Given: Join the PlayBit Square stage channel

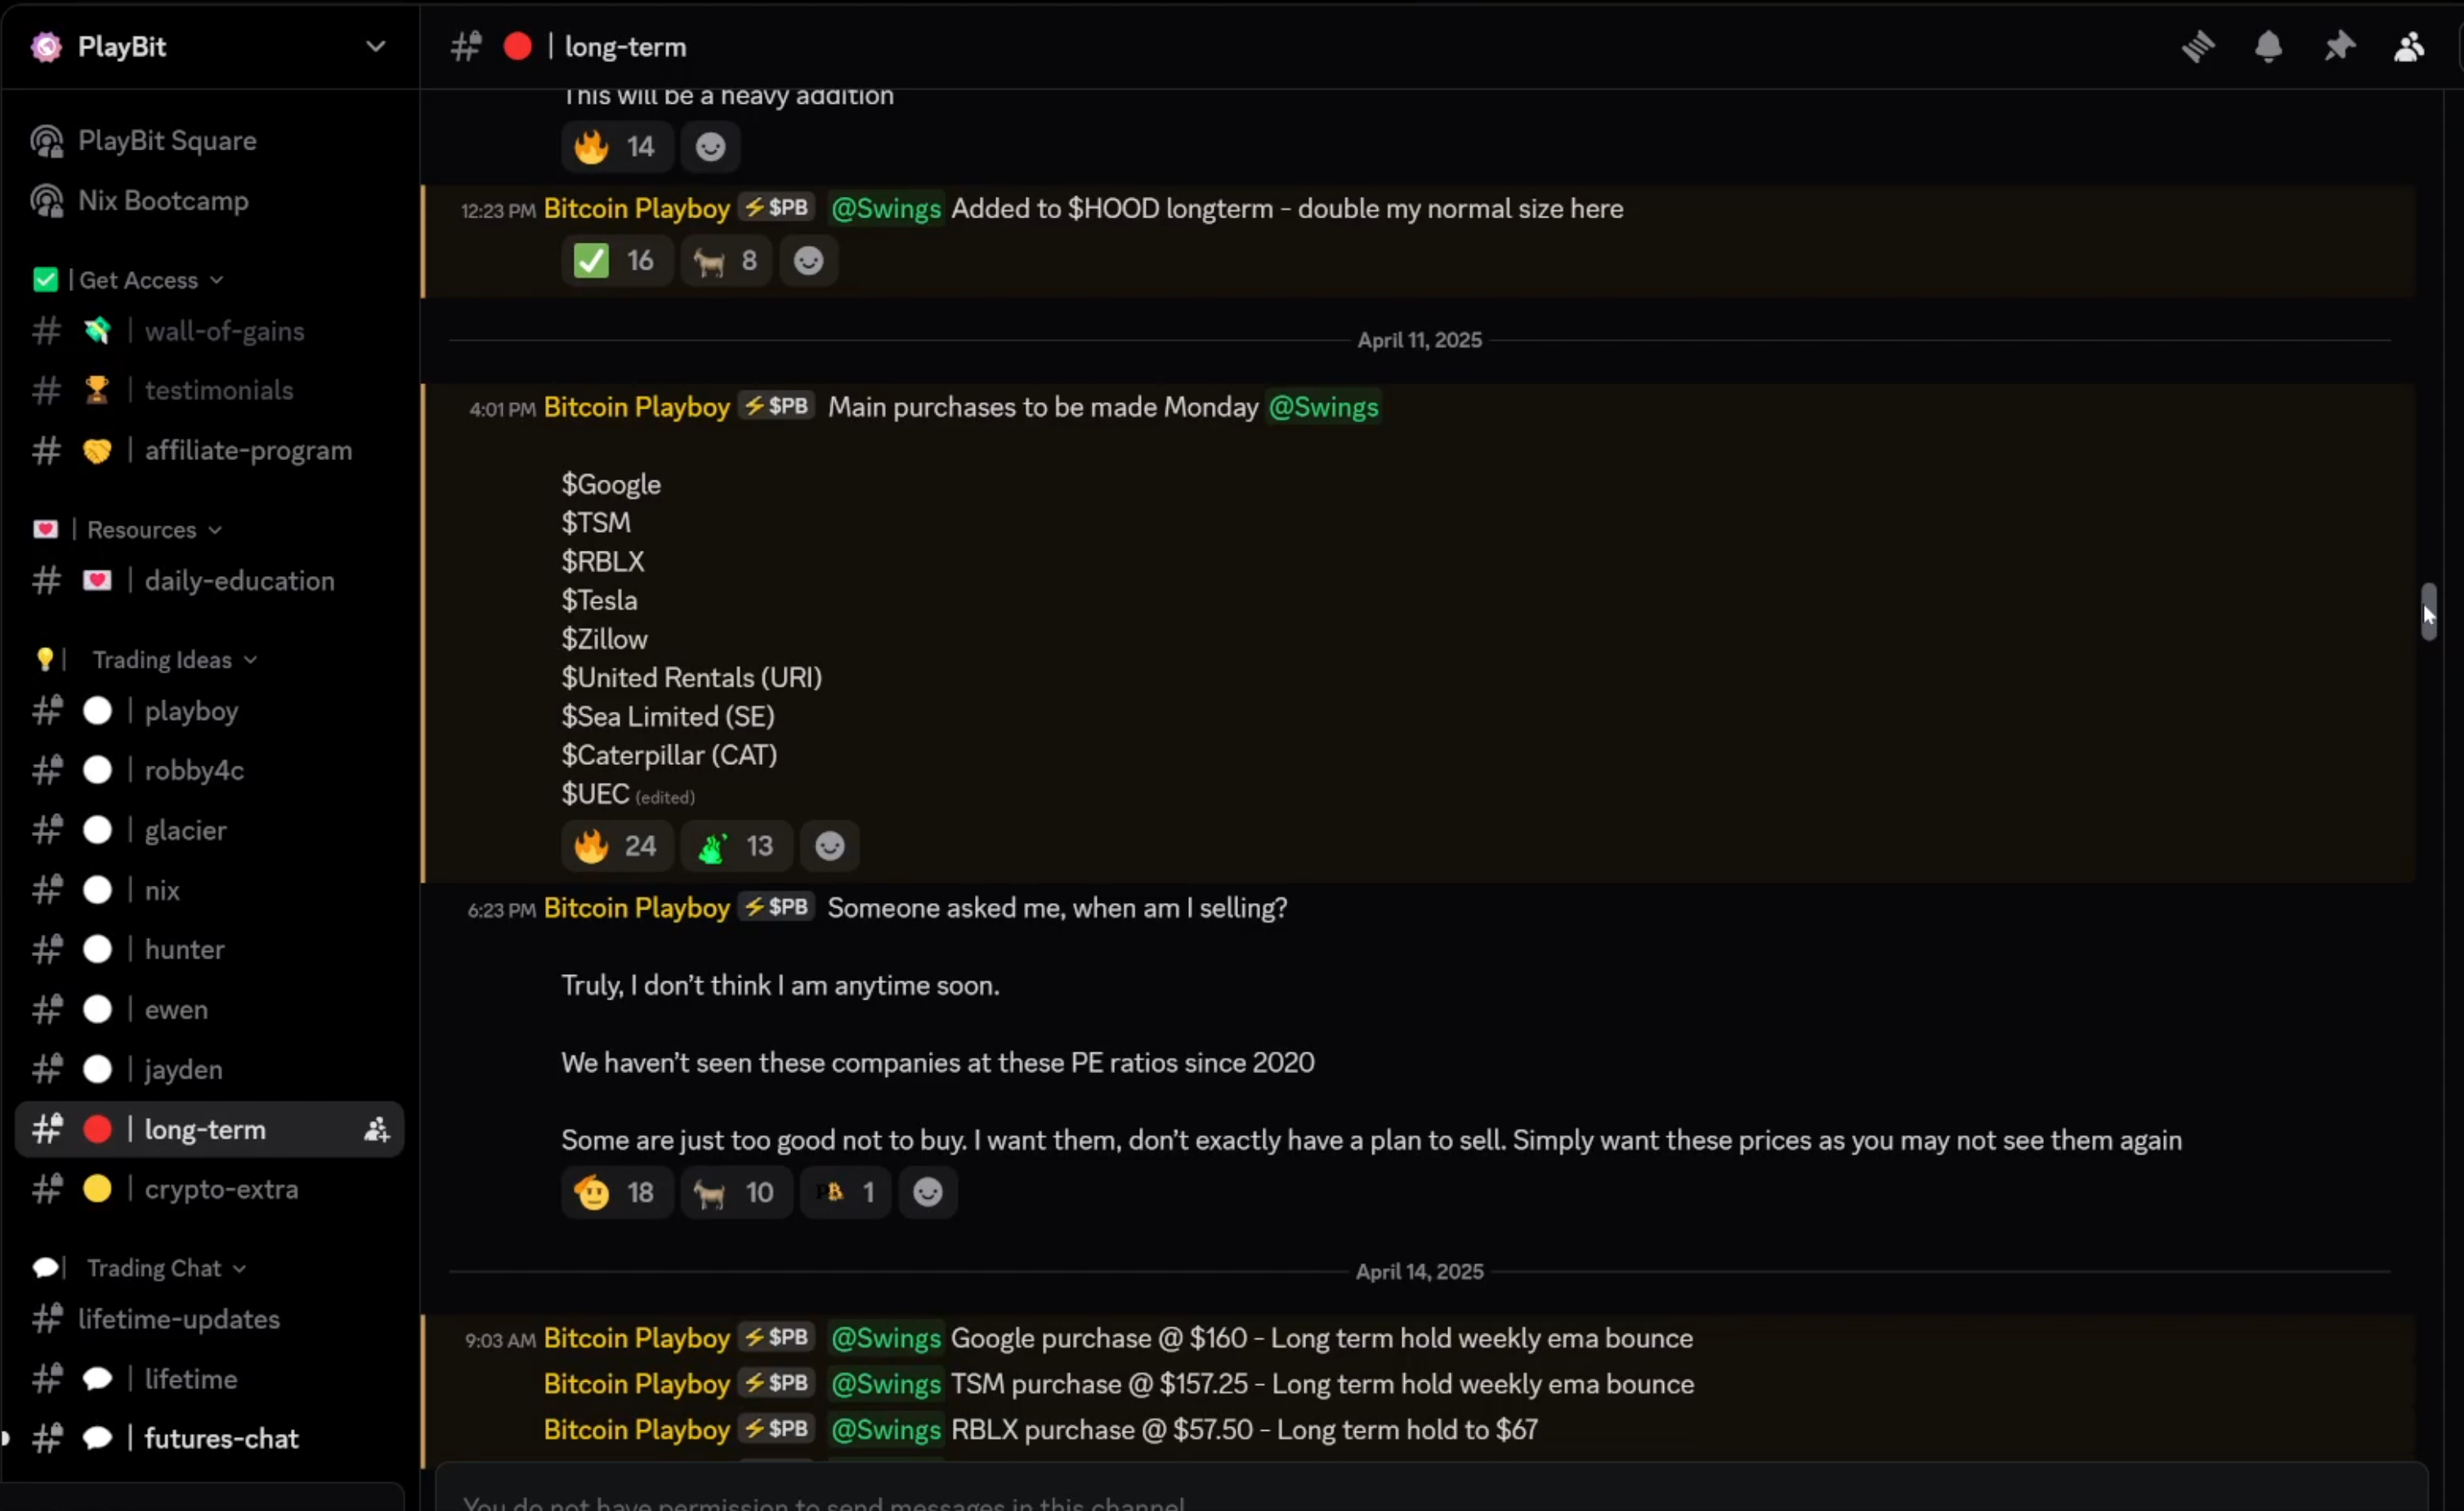Looking at the screenshot, I should pyautogui.click(x=167, y=141).
